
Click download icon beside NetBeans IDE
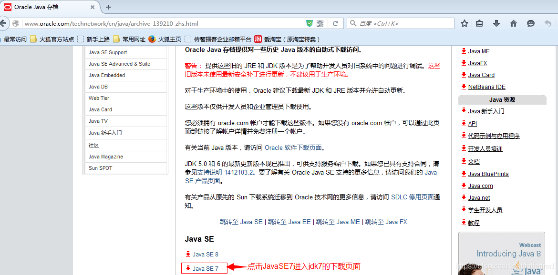point(464,87)
